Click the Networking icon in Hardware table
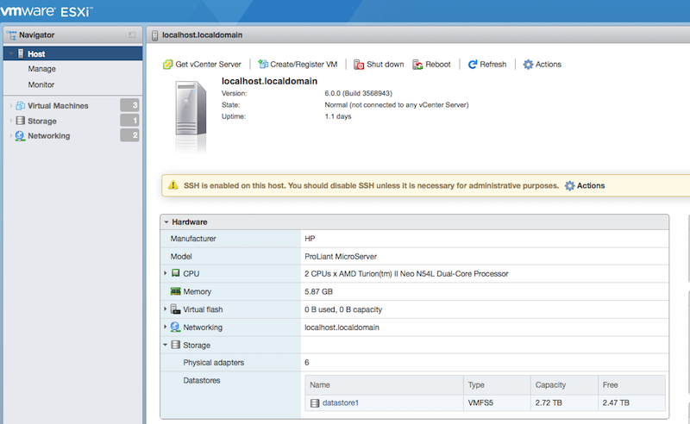The width and height of the screenshot is (690, 424). pyautogui.click(x=175, y=327)
